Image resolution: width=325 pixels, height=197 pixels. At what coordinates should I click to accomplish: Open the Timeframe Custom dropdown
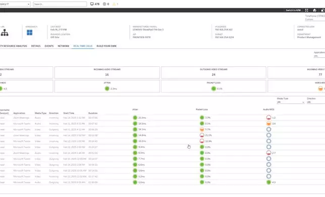315,19
